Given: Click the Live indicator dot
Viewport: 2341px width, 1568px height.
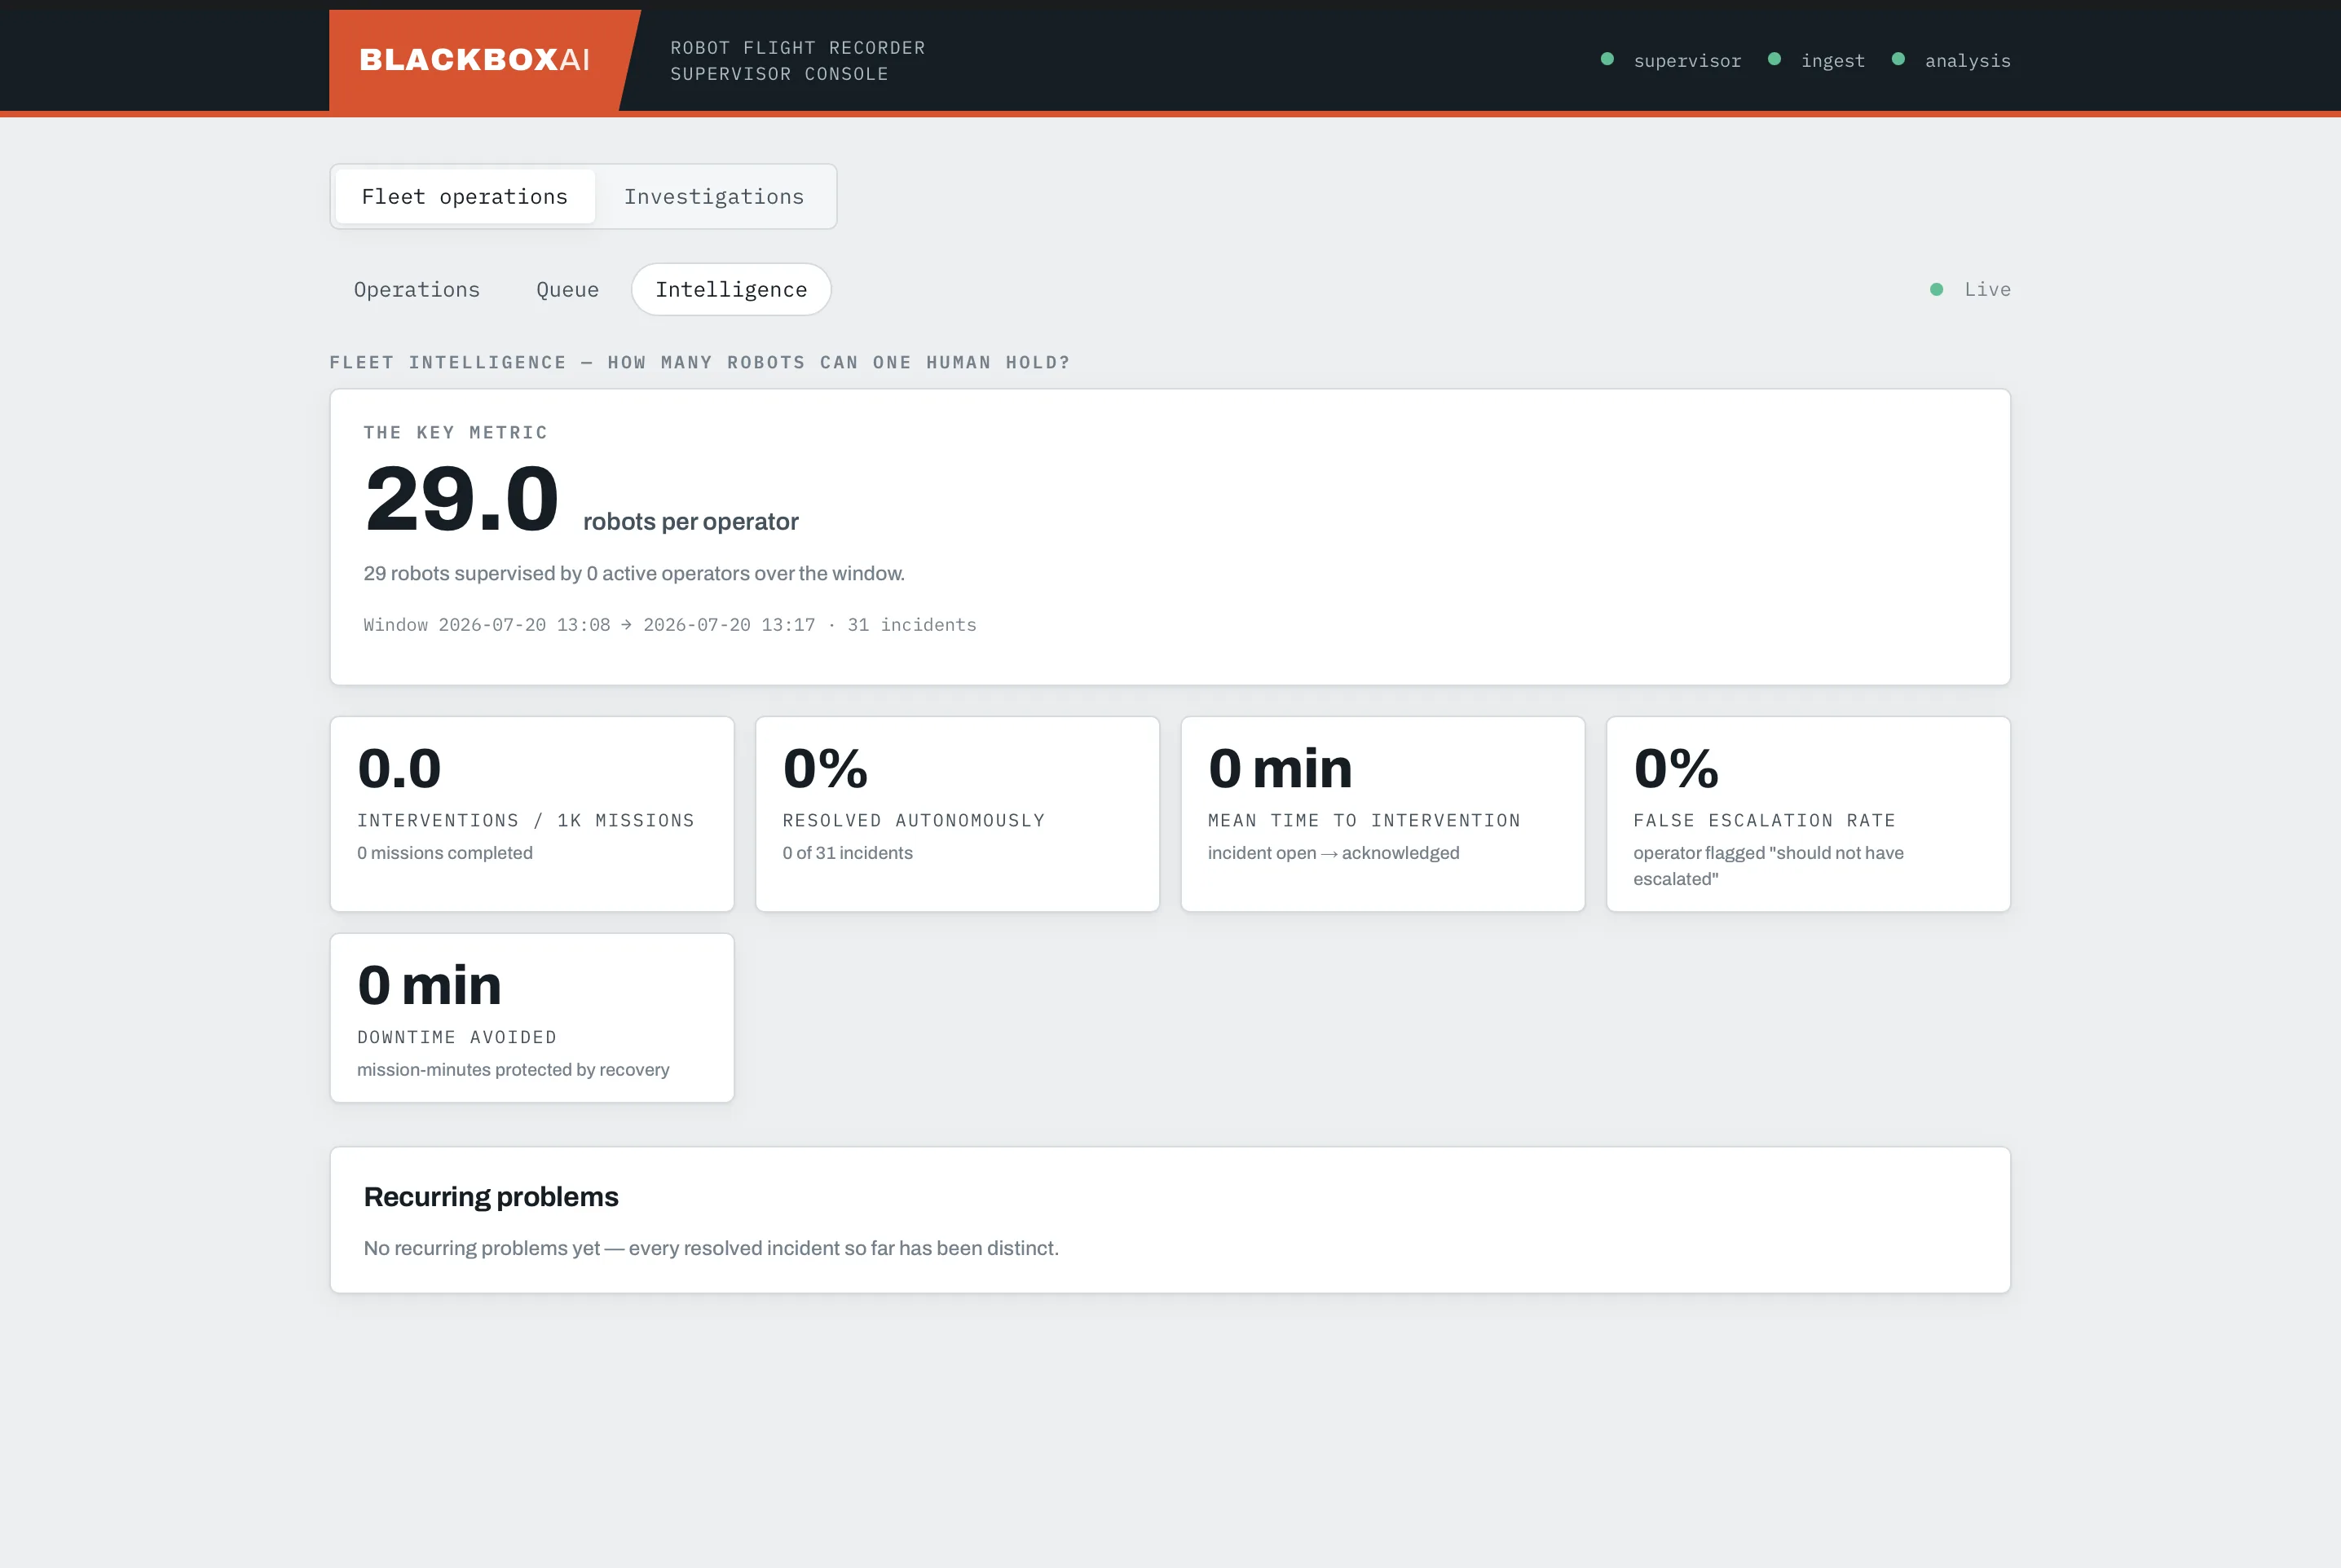Looking at the screenshot, I should 1936,289.
